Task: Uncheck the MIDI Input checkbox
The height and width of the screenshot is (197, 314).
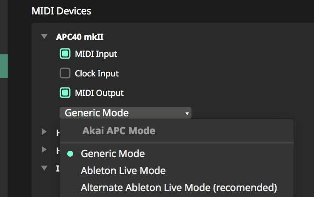Action: [65, 54]
